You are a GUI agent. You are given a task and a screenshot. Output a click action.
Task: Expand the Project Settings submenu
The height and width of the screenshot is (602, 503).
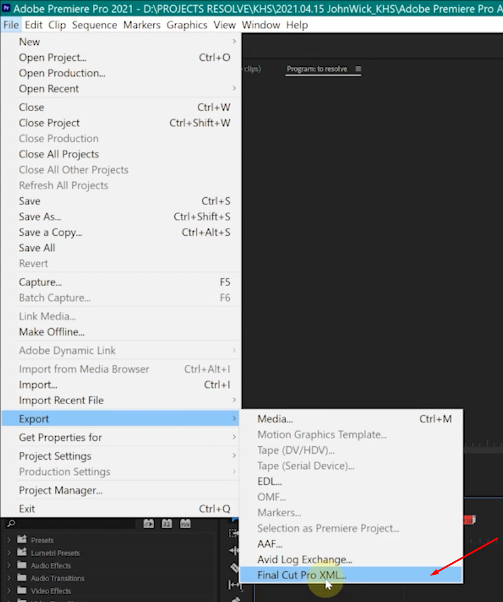[x=121, y=456]
